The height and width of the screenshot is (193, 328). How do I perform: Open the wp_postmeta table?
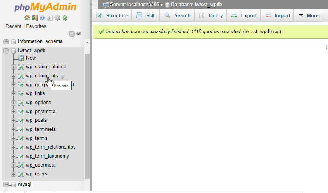[x=41, y=112]
